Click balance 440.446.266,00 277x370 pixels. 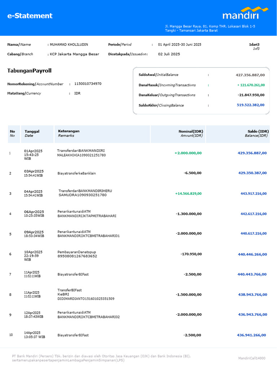coord(252,254)
